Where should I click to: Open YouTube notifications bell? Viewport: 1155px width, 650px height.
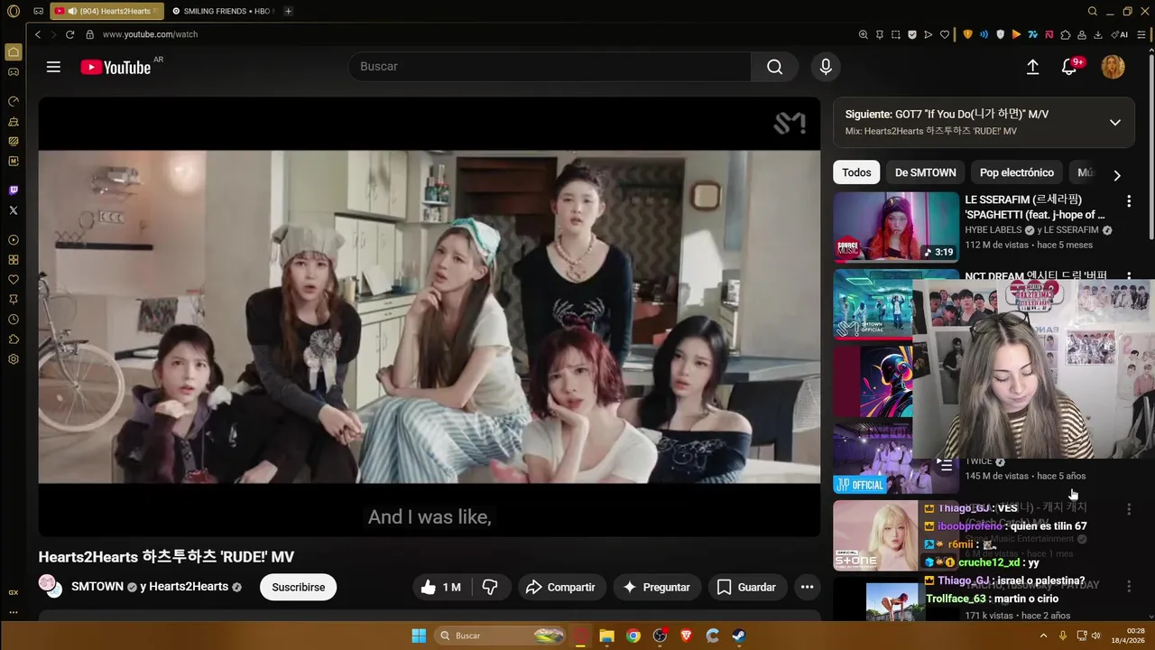tap(1069, 67)
